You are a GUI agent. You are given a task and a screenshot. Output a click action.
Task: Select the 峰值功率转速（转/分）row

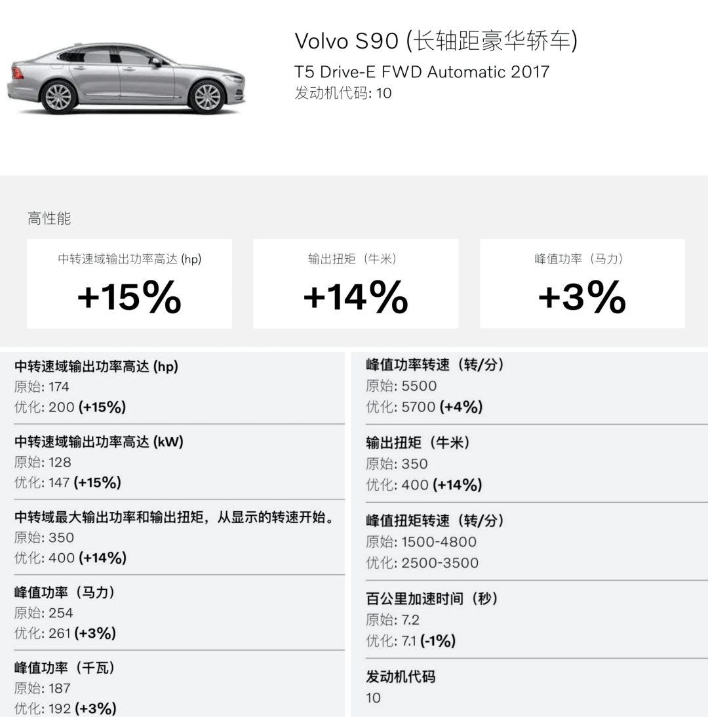536,386
